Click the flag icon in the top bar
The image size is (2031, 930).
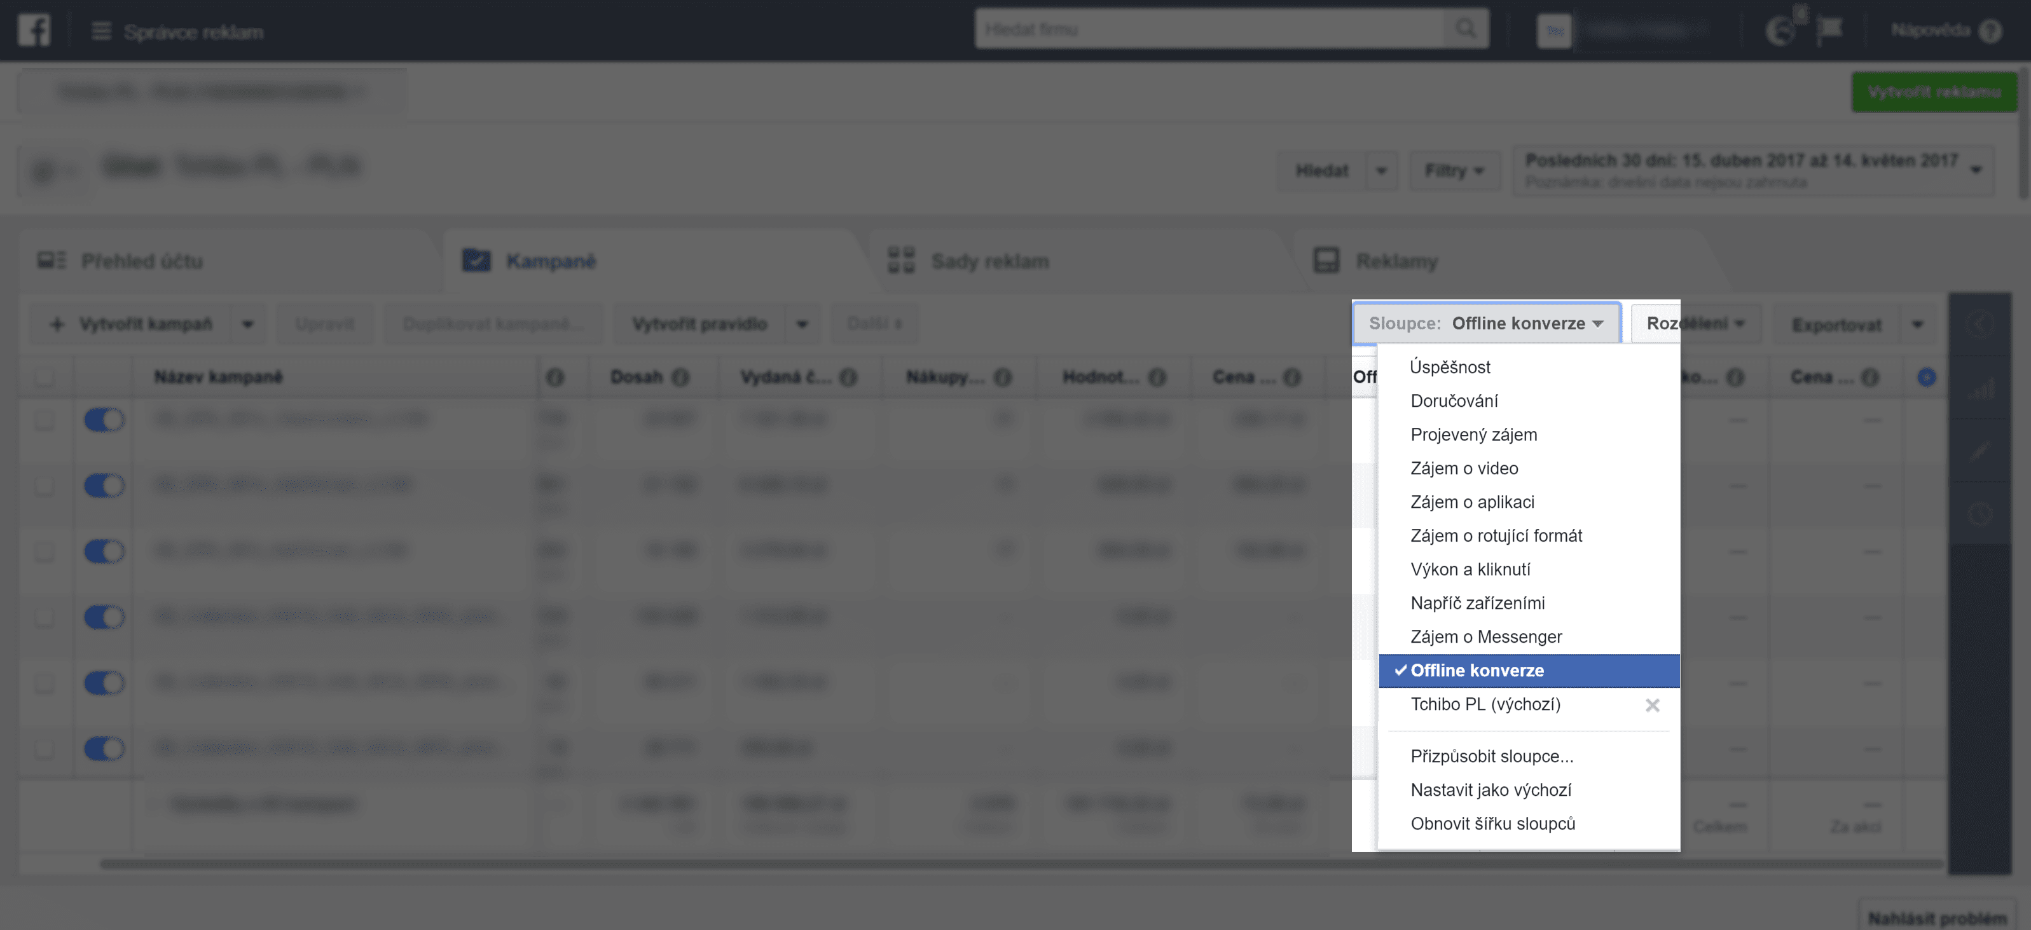tap(1830, 29)
